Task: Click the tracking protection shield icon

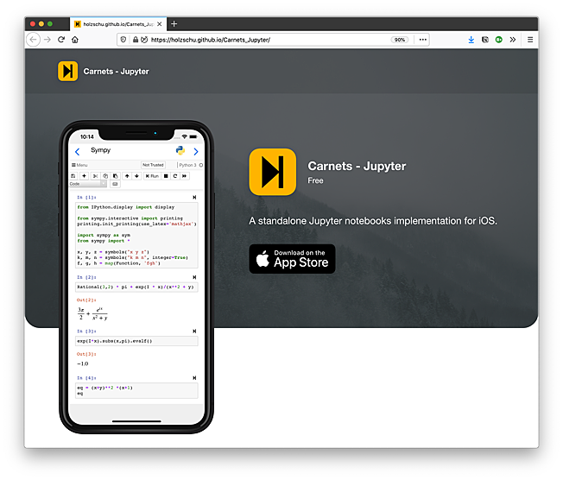Action: click(123, 40)
